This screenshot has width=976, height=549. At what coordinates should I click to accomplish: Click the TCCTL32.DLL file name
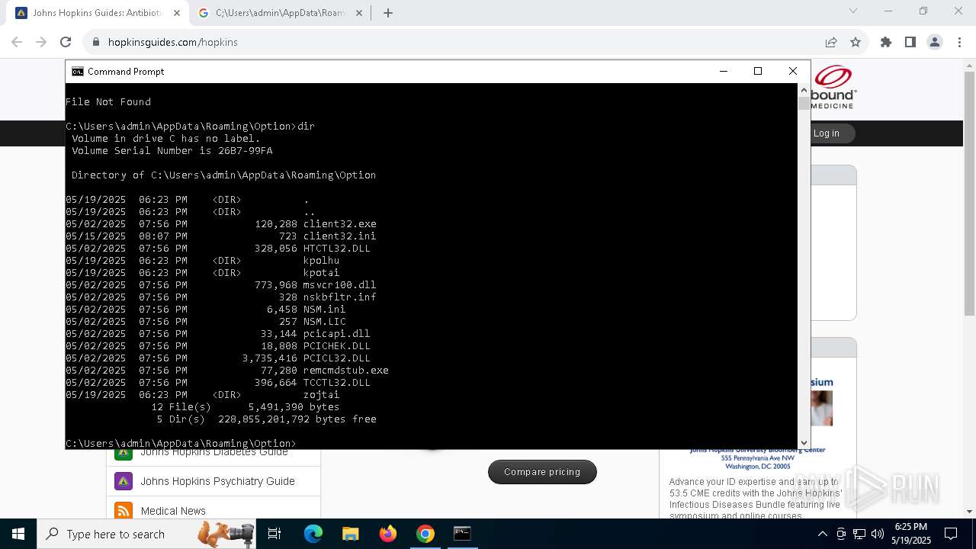(x=336, y=382)
